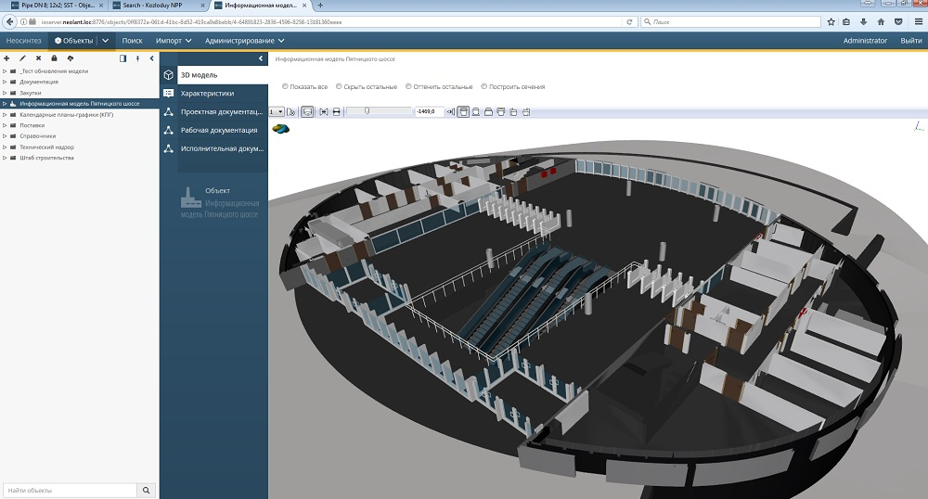Open access rights with the lock icon
The height and width of the screenshot is (499, 928).
pos(54,58)
